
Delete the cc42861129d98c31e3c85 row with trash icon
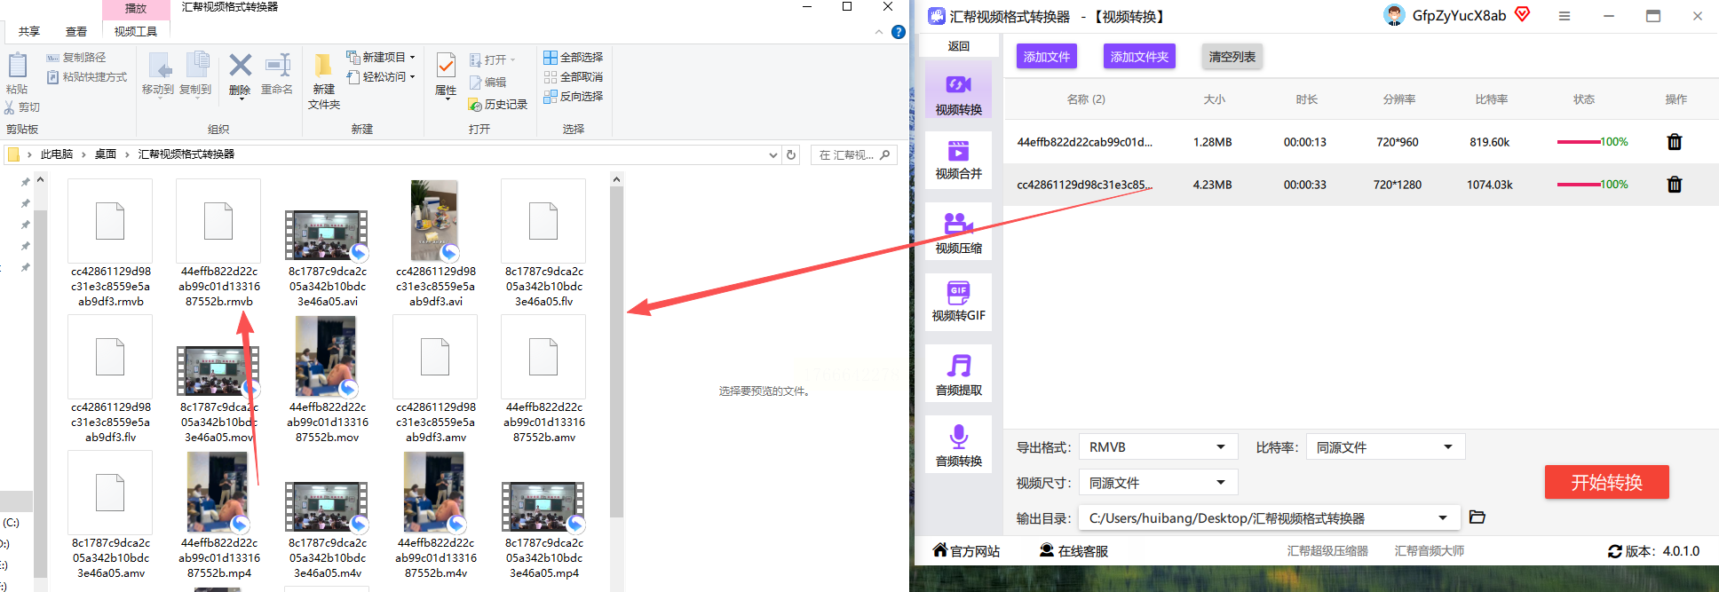pyautogui.click(x=1674, y=185)
